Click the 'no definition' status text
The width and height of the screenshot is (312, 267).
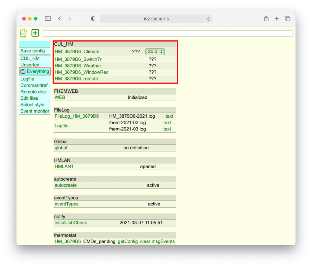click(136, 148)
